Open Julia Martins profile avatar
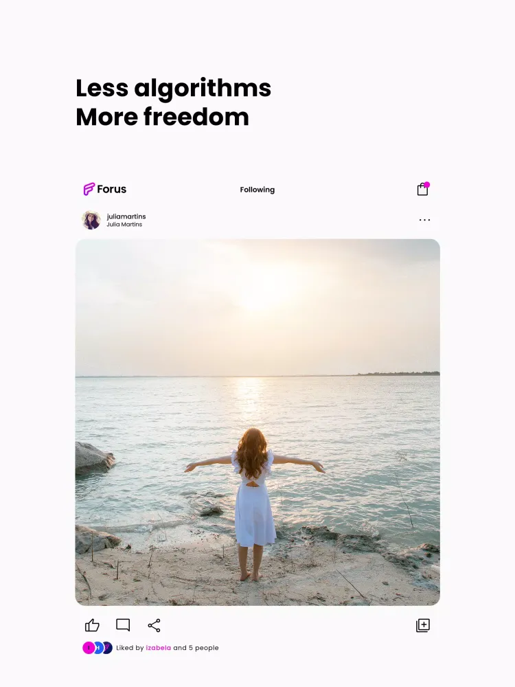 tap(91, 220)
